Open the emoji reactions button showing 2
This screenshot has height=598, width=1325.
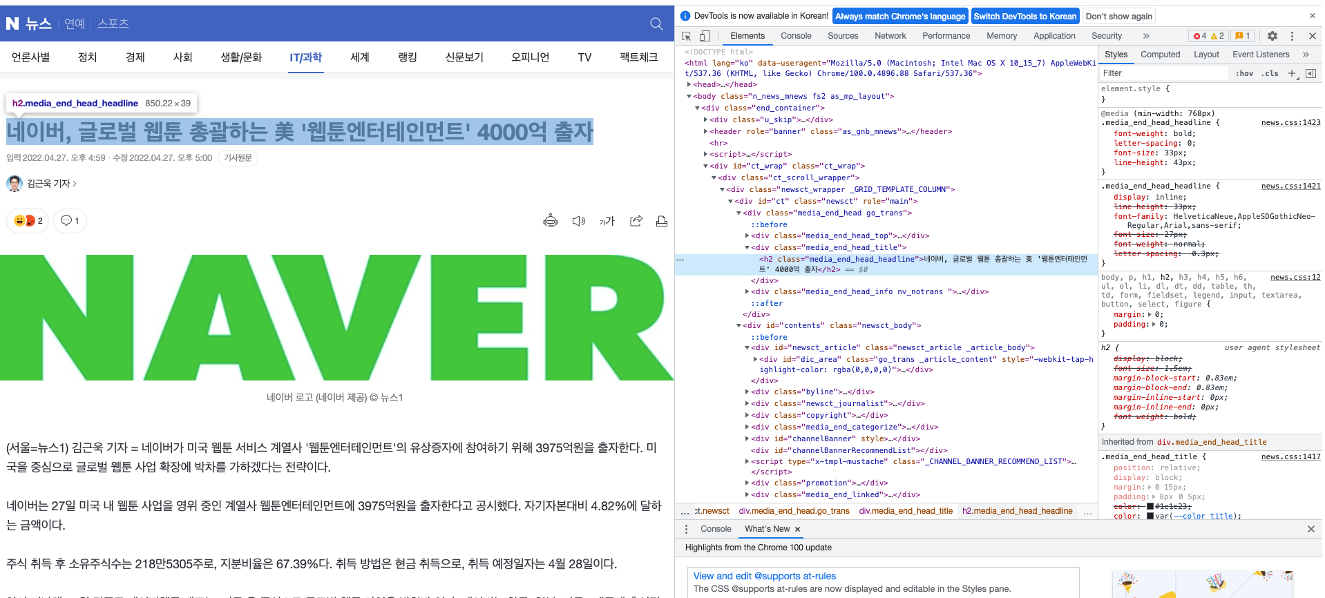click(28, 221)
